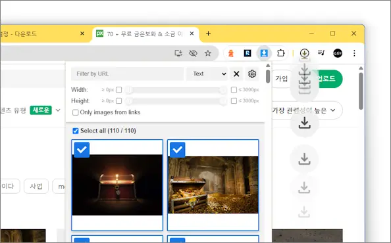Image resolution: width=391 pixels, height=243 pixels.
Task: Enable the minimum height checkbox
Action: [119, 100]
